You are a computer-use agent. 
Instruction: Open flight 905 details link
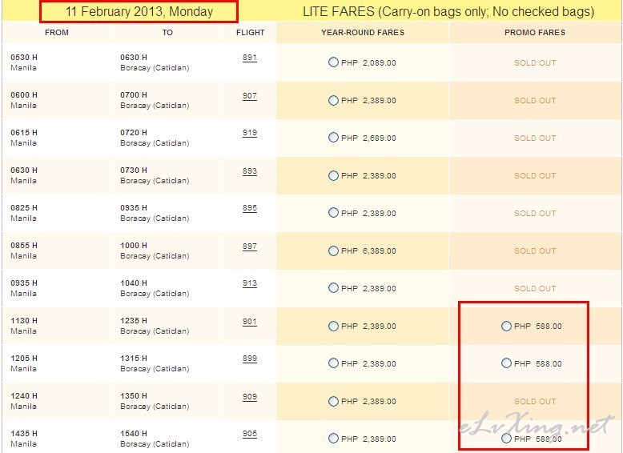[250, 434]
